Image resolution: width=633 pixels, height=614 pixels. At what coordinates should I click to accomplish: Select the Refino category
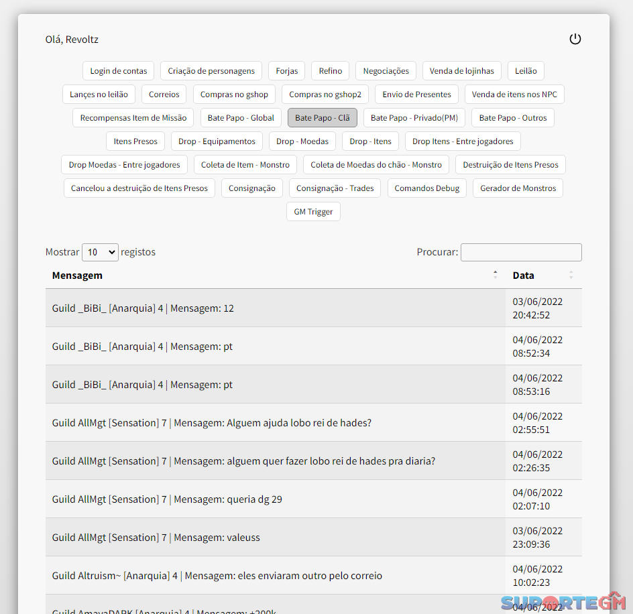[330, 71]
